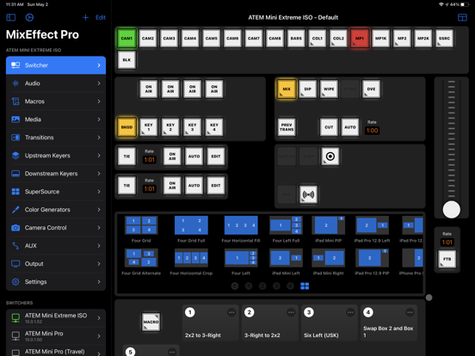Screen dimensions: 475x356
Task: Select SSRC SuperSource source
Action: coord(444,39)
